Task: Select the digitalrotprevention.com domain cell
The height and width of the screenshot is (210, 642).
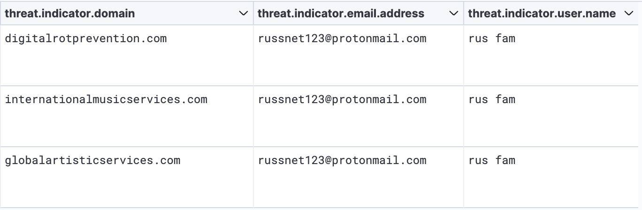Action: coord(85,38)
